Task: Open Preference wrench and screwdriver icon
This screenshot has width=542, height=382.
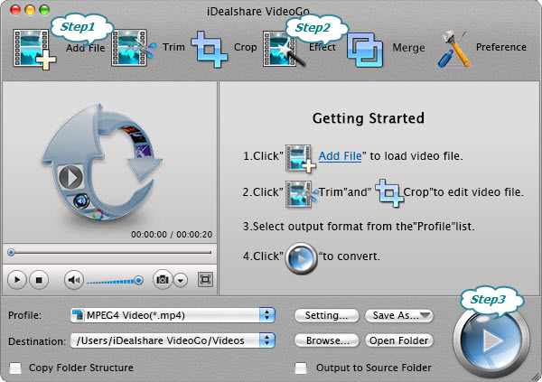Action: (453, 49)
